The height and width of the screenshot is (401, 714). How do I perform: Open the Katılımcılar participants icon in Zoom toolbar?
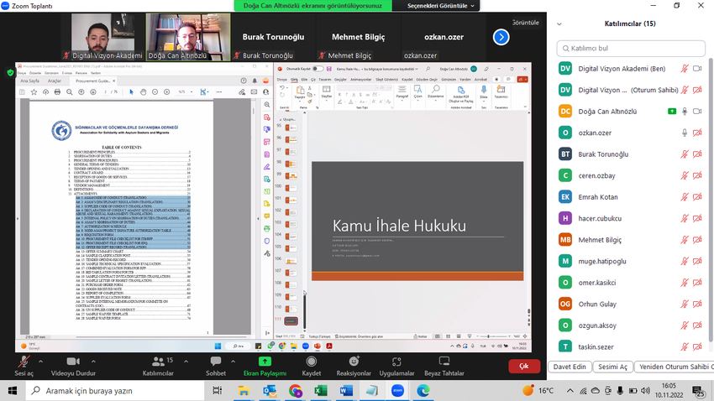tap(158, 362)
